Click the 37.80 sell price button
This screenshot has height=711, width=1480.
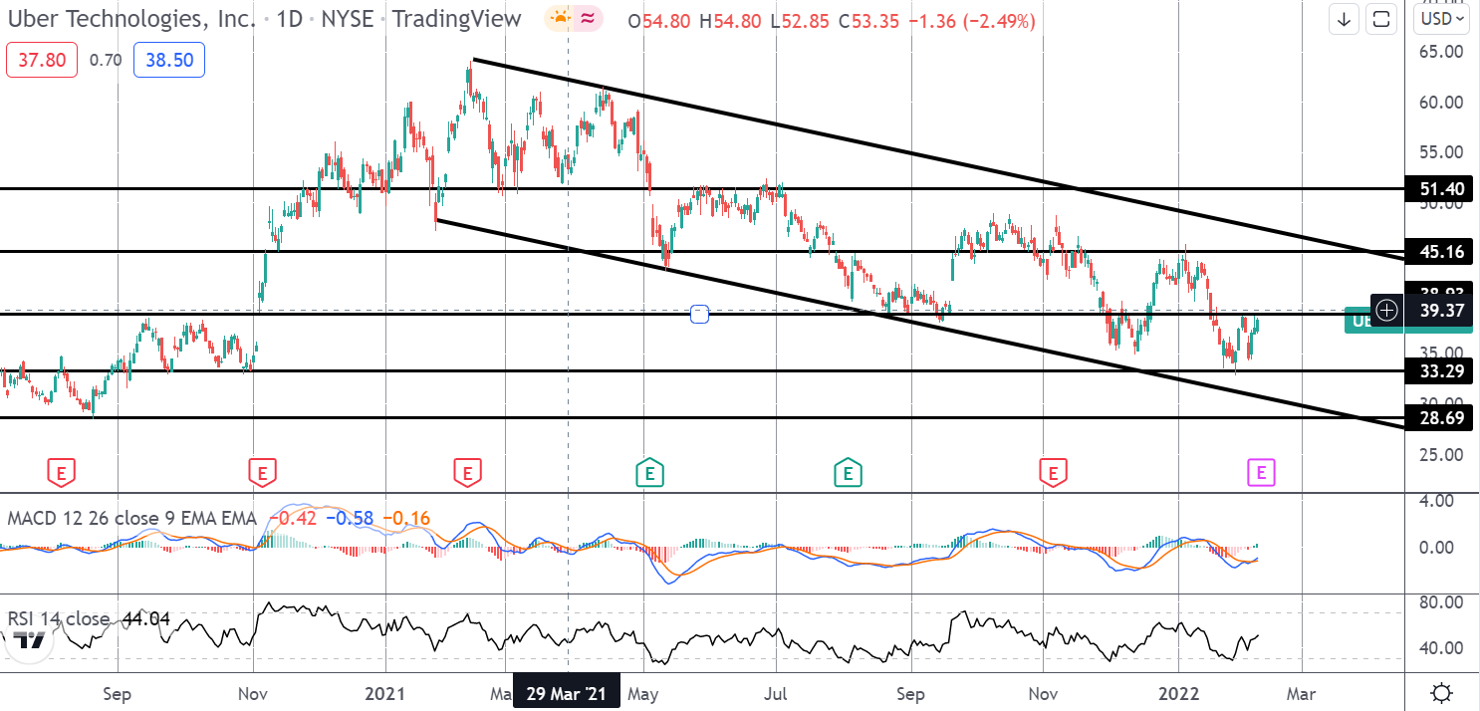pyautogui.click(x=42, y=61)
